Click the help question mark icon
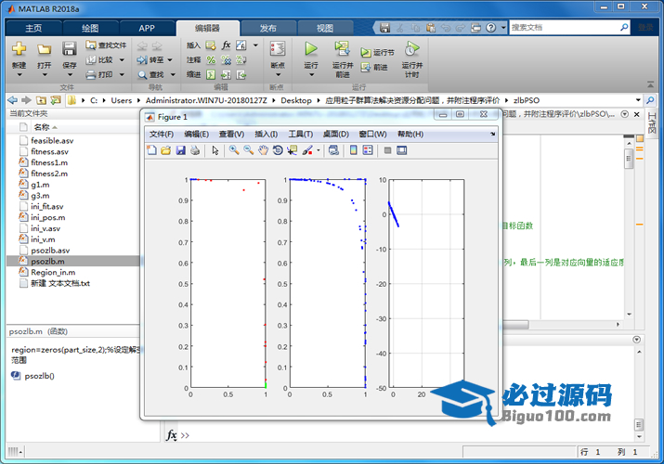The height and width of the screenshot is (464, 664). 490,28
